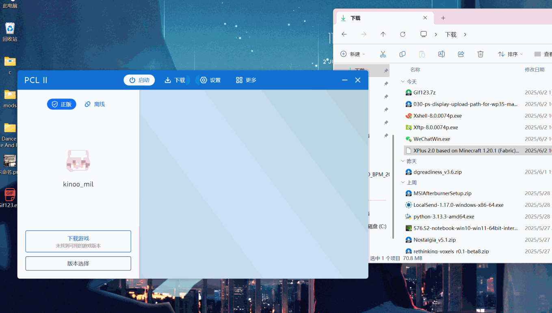Open the 启动 tab in PCL II
The width and height of the screenshot is (552, 313).
pos(139,80)
